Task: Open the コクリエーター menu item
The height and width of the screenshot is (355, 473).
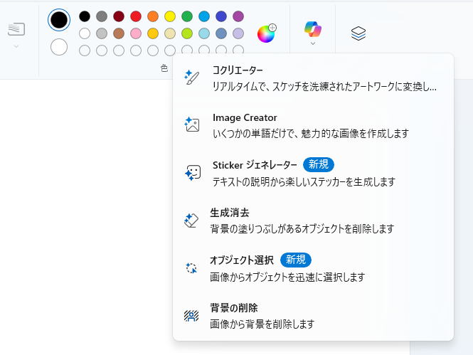Action: [313, 78]
